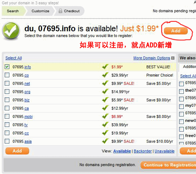
Task: Click the Select All link above the domain list
Action: (x=14, y=58)
